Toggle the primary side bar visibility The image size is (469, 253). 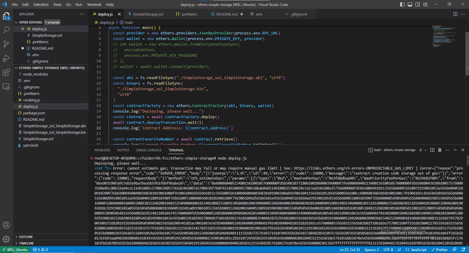click(402, 4)
